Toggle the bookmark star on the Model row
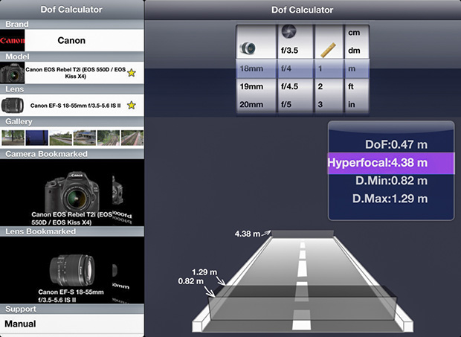461x337 pixels. pyautogui.click(x=132, y=73)
